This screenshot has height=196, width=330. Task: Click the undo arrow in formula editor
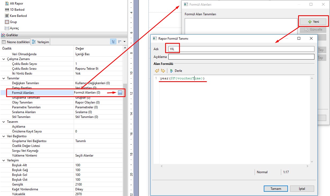[157, 71]
